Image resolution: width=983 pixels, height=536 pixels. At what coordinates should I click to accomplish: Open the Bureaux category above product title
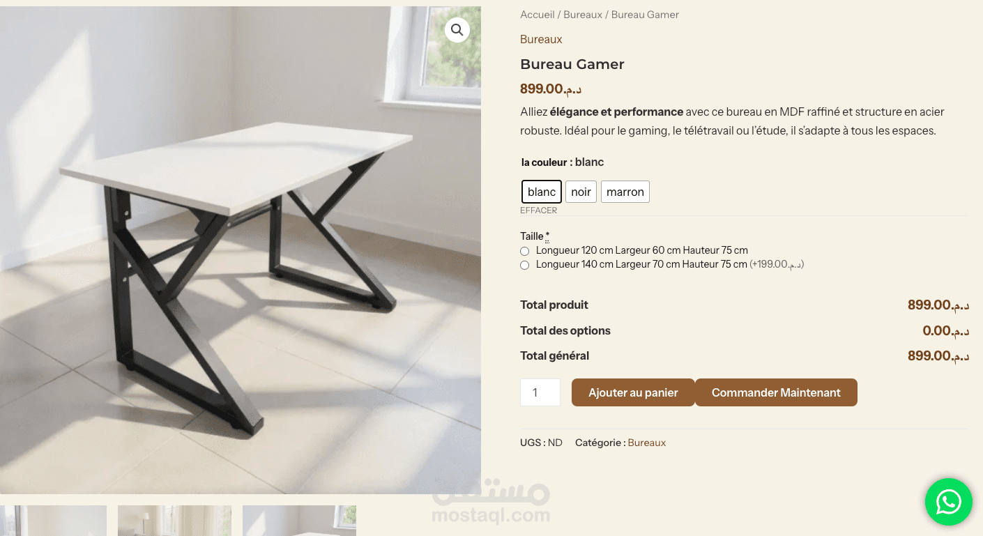click(x=541, y=39)
